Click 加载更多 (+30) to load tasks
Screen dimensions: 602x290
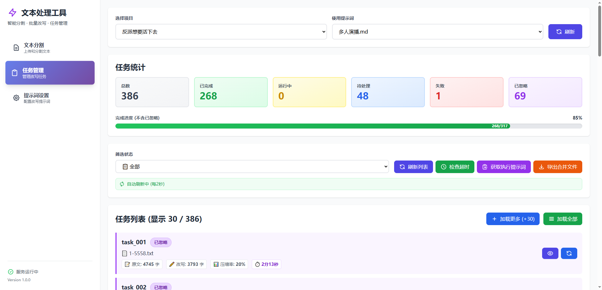coord(513,219)
